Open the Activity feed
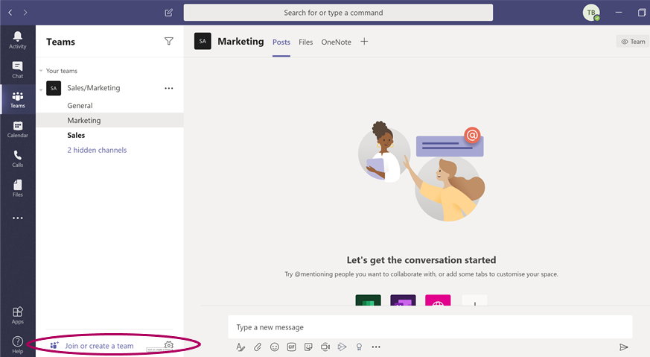The width and height of the screenshot is (650, 357). point(17,40)
